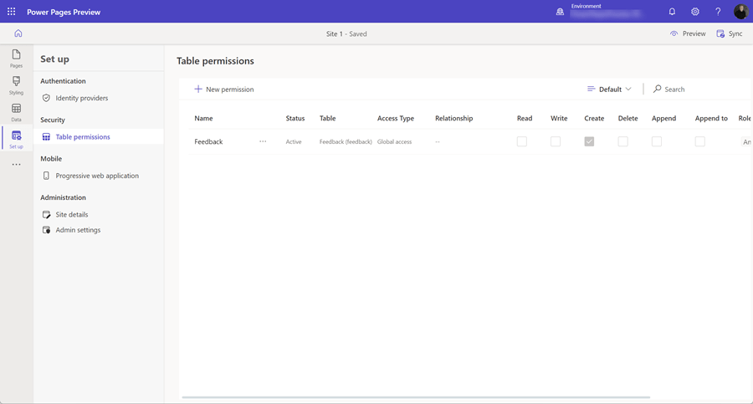Open the settings gear
Viewport: 753px width, 404px height.
point(695,12)
